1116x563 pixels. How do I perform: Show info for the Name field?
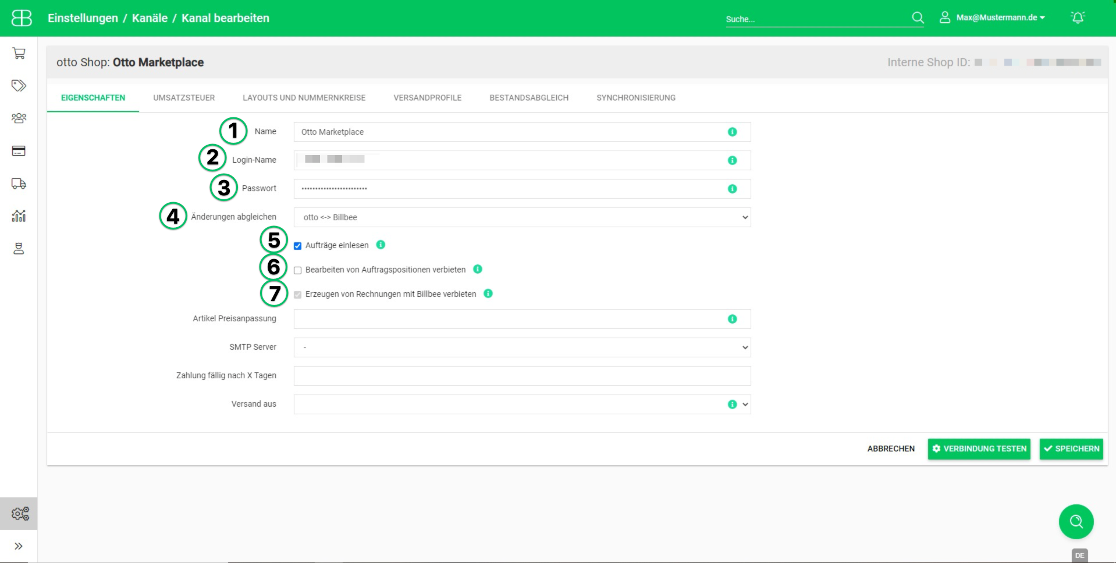click(x=733, y=132)
